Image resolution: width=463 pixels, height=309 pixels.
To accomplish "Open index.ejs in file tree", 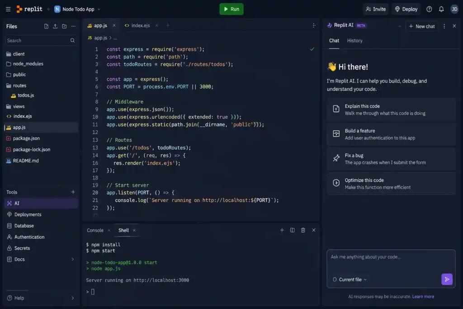I will pos(41,116).
